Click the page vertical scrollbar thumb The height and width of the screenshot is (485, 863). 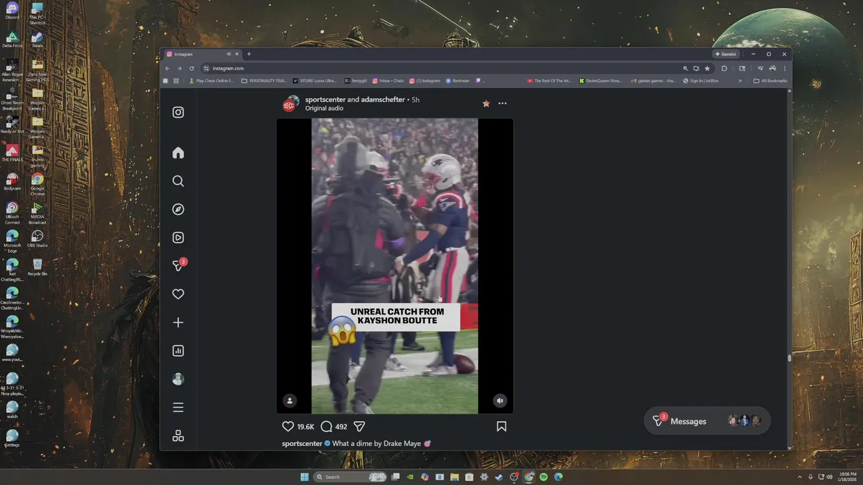(789, 358)
